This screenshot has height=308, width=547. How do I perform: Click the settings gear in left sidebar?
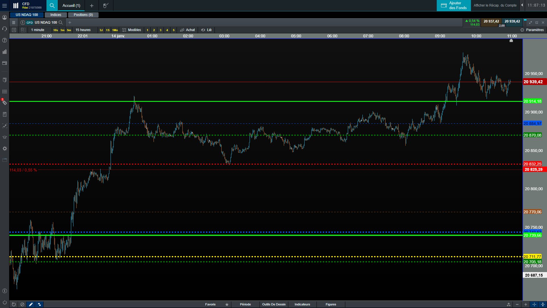coord(5,149)
